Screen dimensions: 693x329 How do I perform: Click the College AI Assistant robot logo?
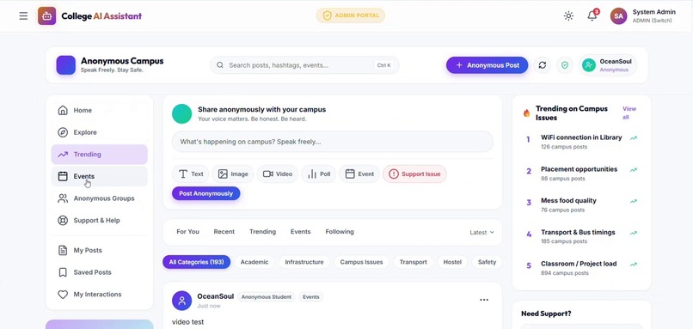pos(46,16)
